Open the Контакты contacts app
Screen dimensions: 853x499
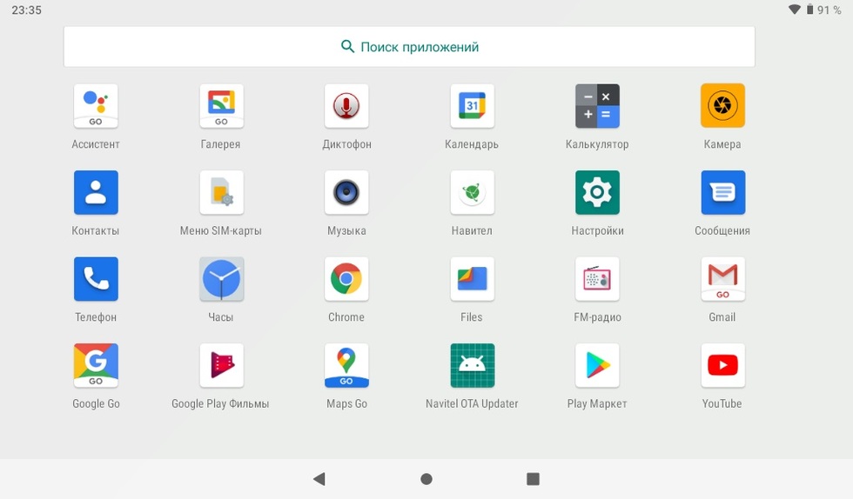tap(96, 192)
